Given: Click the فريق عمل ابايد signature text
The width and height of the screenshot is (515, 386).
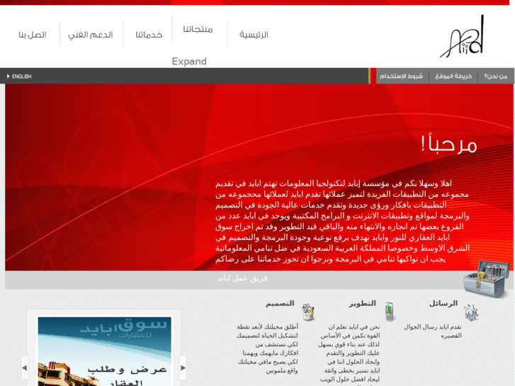Looking at the screenshot, I should [242, 278].
